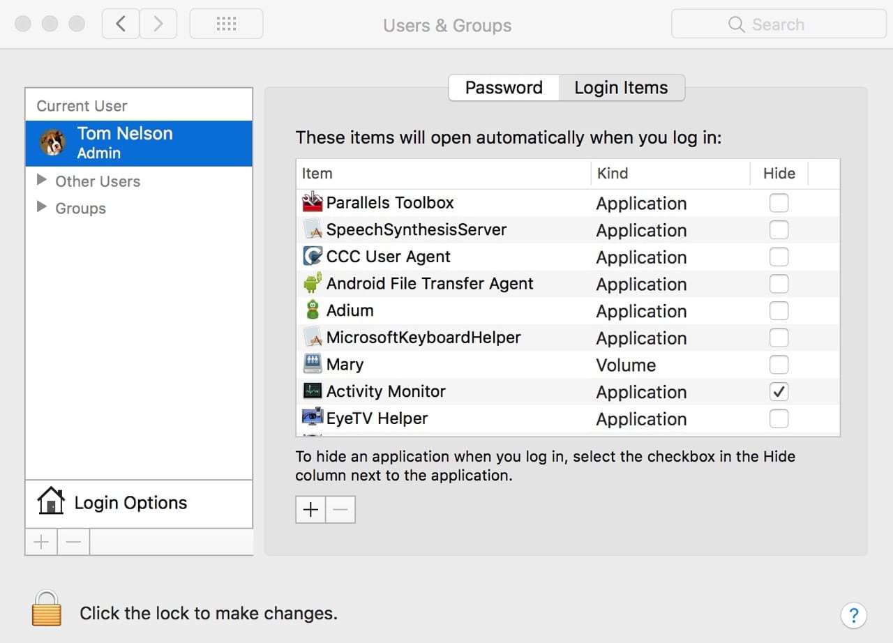Switch to the Login Items tab

(x=621, y=88)
